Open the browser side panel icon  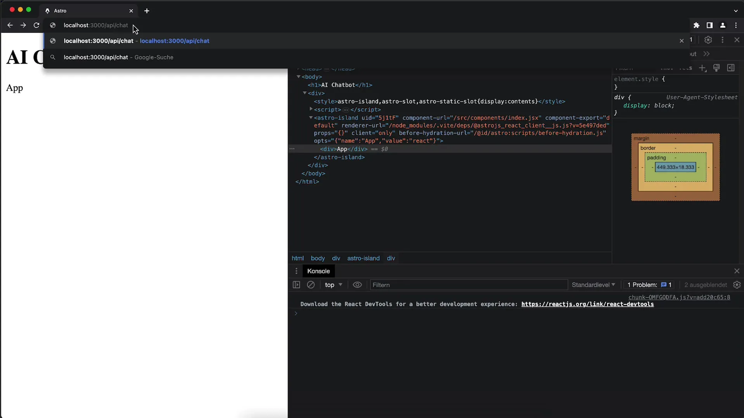point(709,25)
